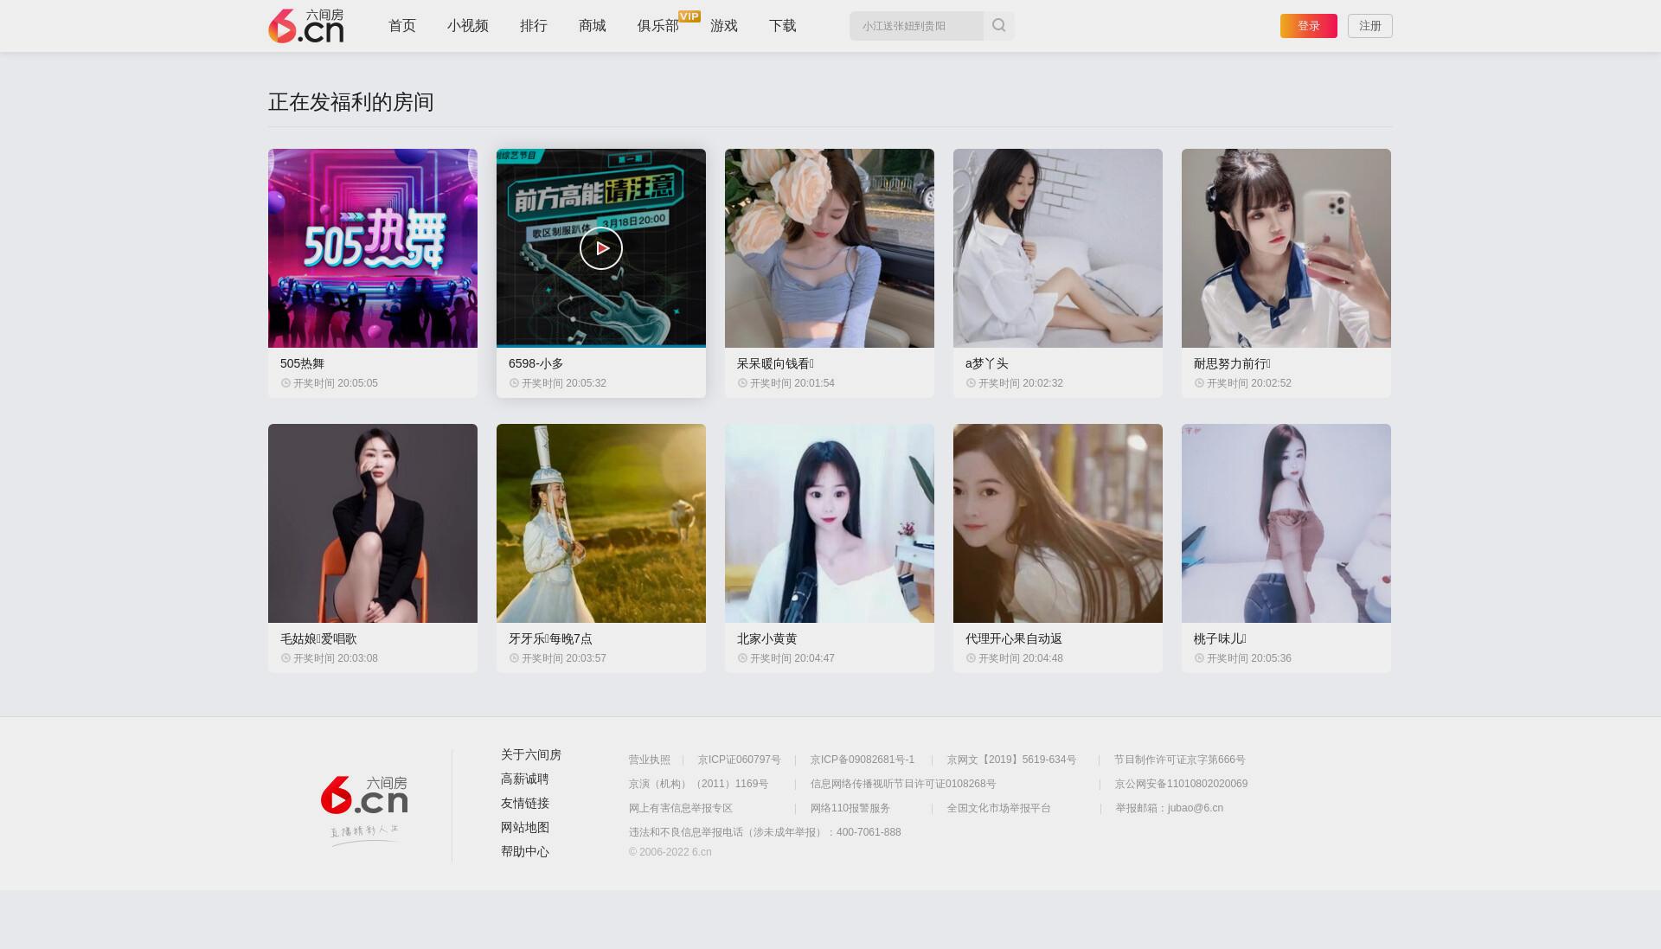Open the 排行 ranking page
Viewport: 1661px width, 949px height.
[x=534, y=26]
